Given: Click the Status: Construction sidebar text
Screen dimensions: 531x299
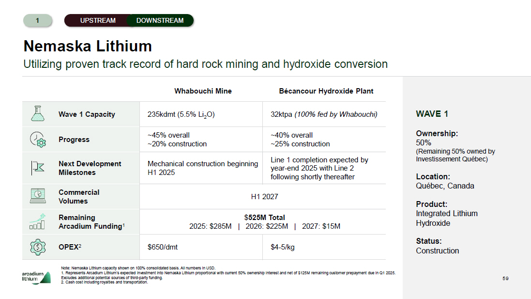Looking at the screenshot, I should (437, 246).
